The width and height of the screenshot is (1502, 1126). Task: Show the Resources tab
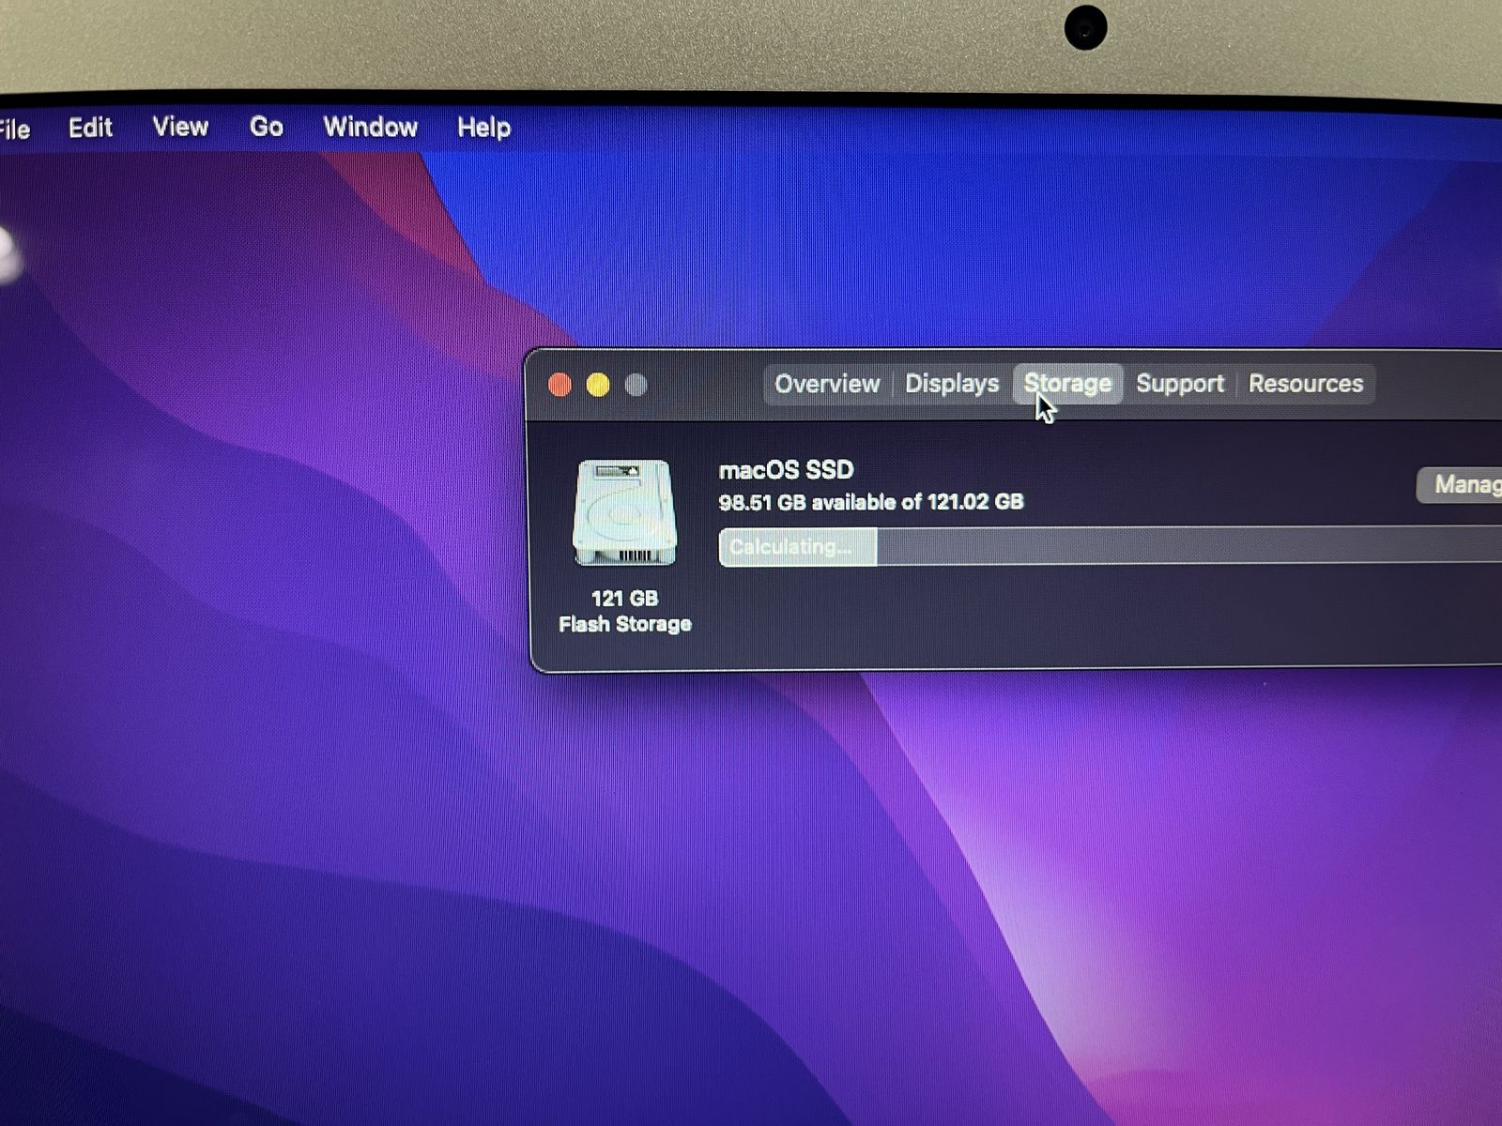point(1305,384)
